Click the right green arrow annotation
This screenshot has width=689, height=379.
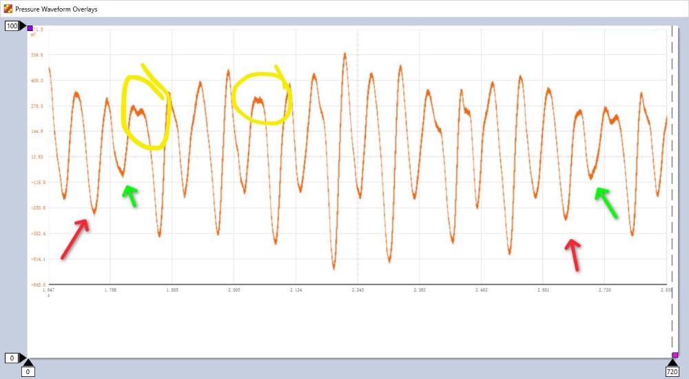coord(606,202)
